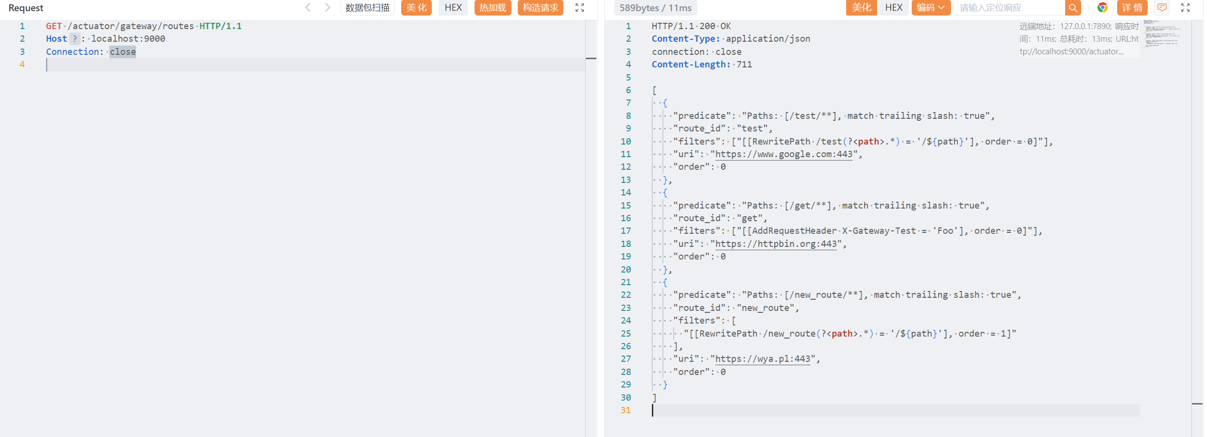Click the Host header help question mark
This screenshot has height=437, width=1207.
[75, 39]
